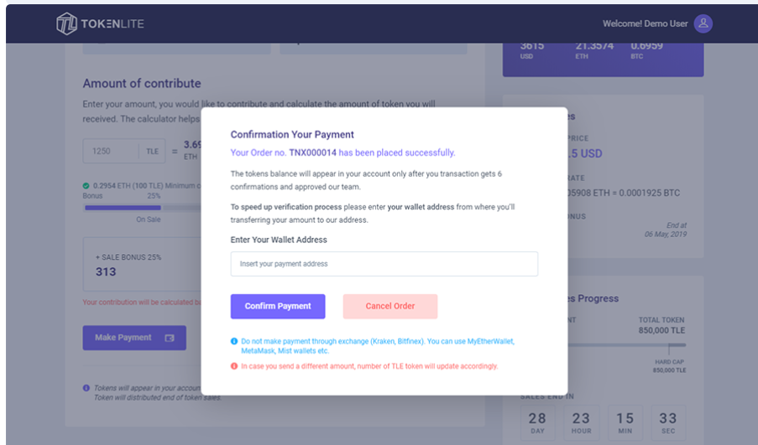The width and height of the screenshot is (758, 445).
Task: Click the green checkmark beside minimum contribution
Action: click(86, 185)
